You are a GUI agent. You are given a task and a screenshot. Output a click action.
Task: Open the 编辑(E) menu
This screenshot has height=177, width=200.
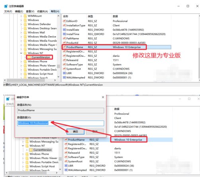click(x=19, y=12)
